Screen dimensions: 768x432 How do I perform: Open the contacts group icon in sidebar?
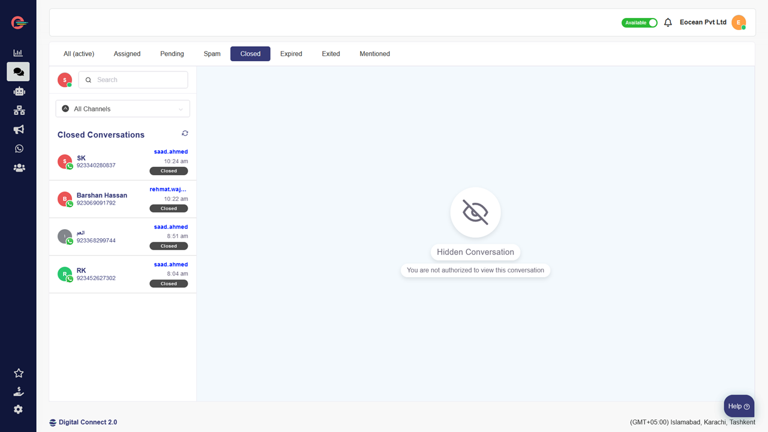pyautogui.click(x=19, y=168)
